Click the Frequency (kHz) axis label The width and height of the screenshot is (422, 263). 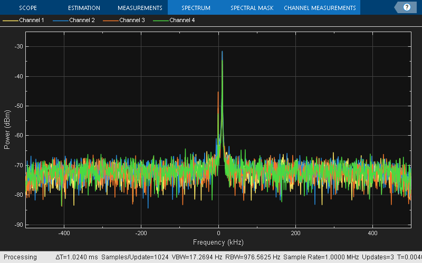(218, 242)
